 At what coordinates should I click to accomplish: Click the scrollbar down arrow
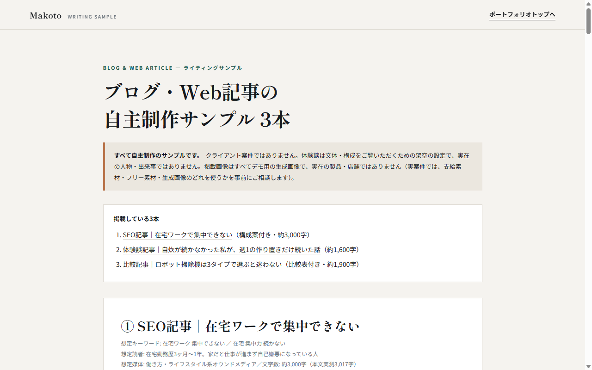[588, 366]
